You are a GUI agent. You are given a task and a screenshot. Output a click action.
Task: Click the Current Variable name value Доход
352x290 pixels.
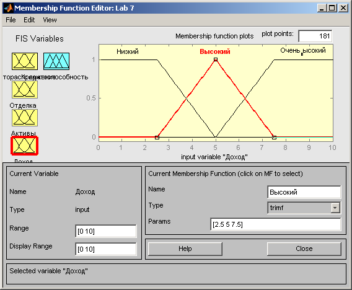click(x=85, y=192)
